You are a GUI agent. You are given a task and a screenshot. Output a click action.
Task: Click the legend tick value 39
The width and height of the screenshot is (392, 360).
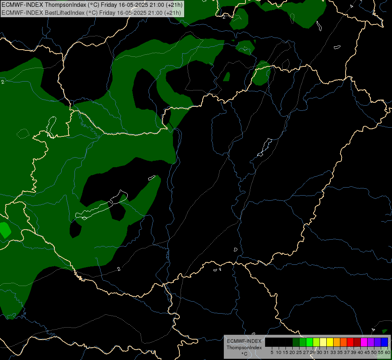[354, 352]
